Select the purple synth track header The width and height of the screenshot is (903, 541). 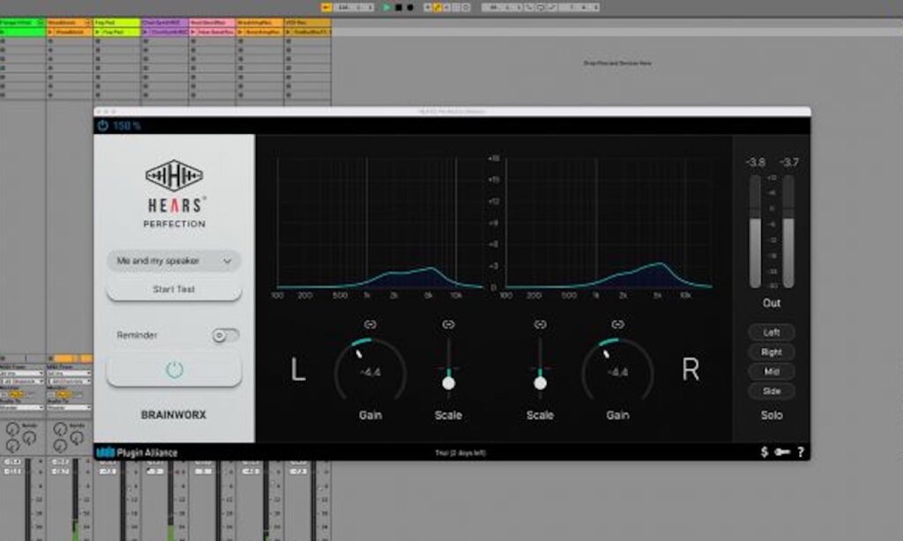pos(165,22)
